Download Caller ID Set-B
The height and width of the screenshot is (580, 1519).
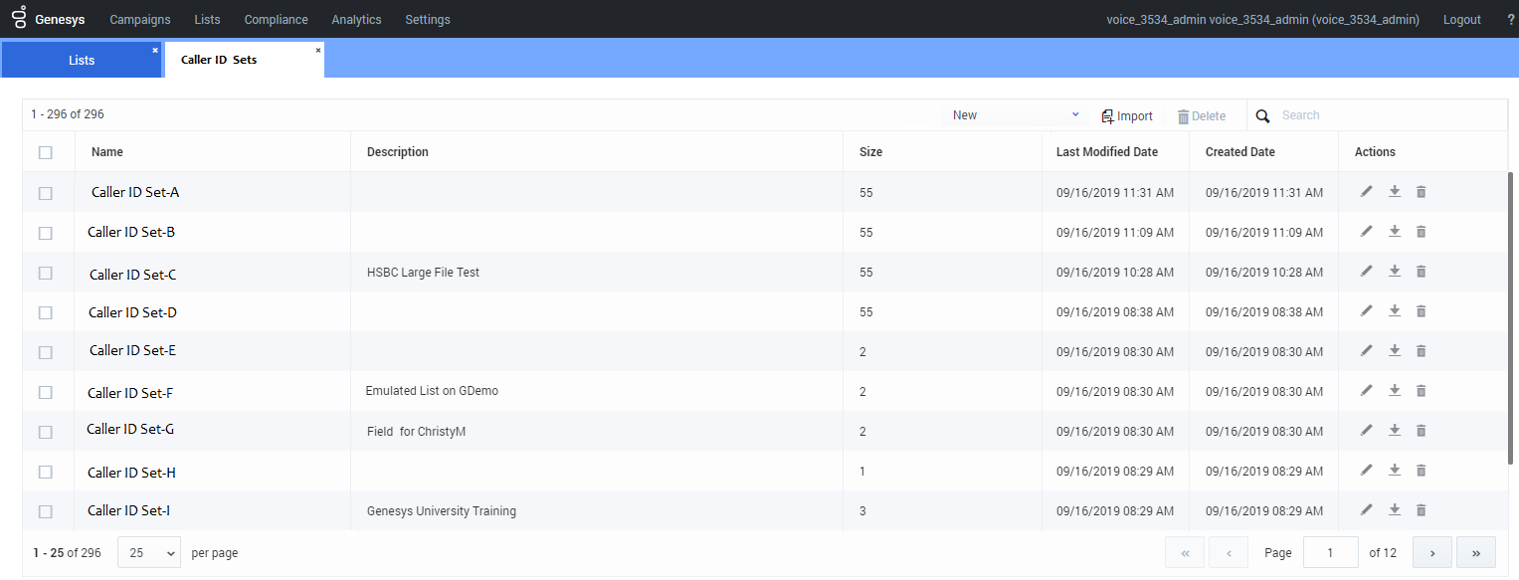pos(1395,232)
